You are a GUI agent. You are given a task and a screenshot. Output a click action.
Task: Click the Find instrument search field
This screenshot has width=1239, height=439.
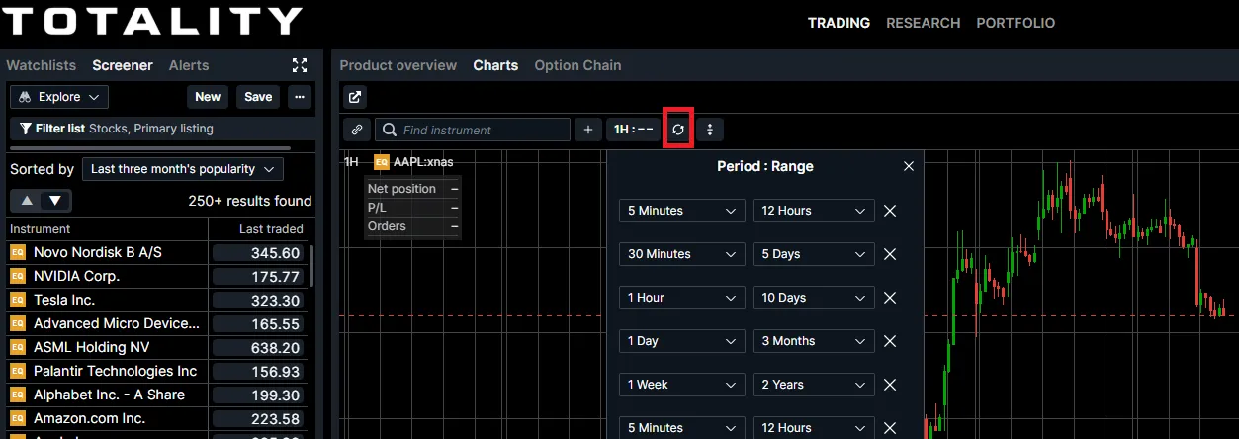(473, 130)
